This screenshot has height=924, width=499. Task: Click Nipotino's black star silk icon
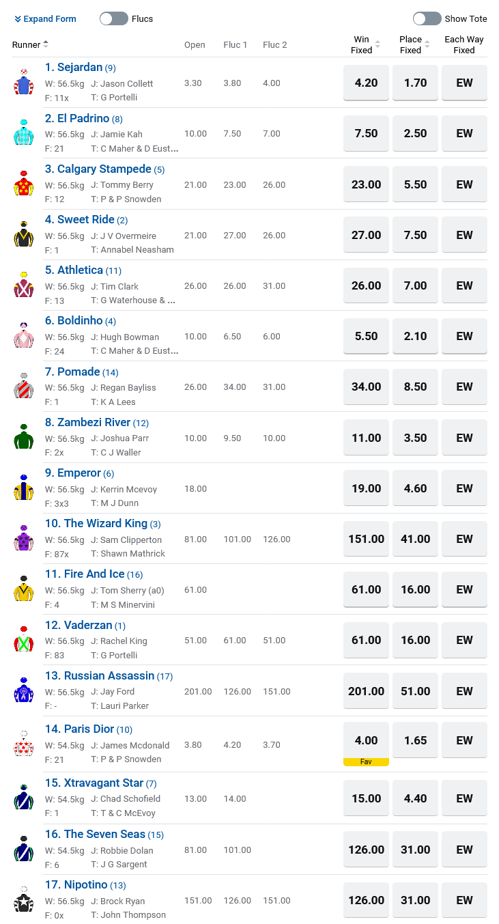click(24, 900)
